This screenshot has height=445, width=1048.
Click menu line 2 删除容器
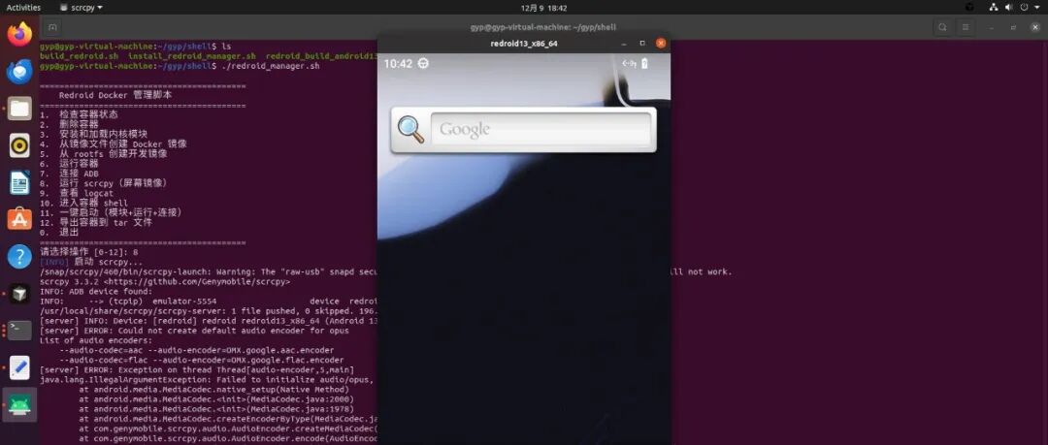point(70,124)
